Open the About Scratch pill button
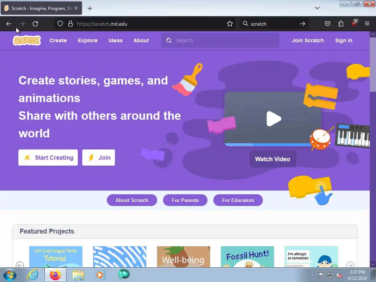This screenshot has width=376, height=282. pos(132,200)
